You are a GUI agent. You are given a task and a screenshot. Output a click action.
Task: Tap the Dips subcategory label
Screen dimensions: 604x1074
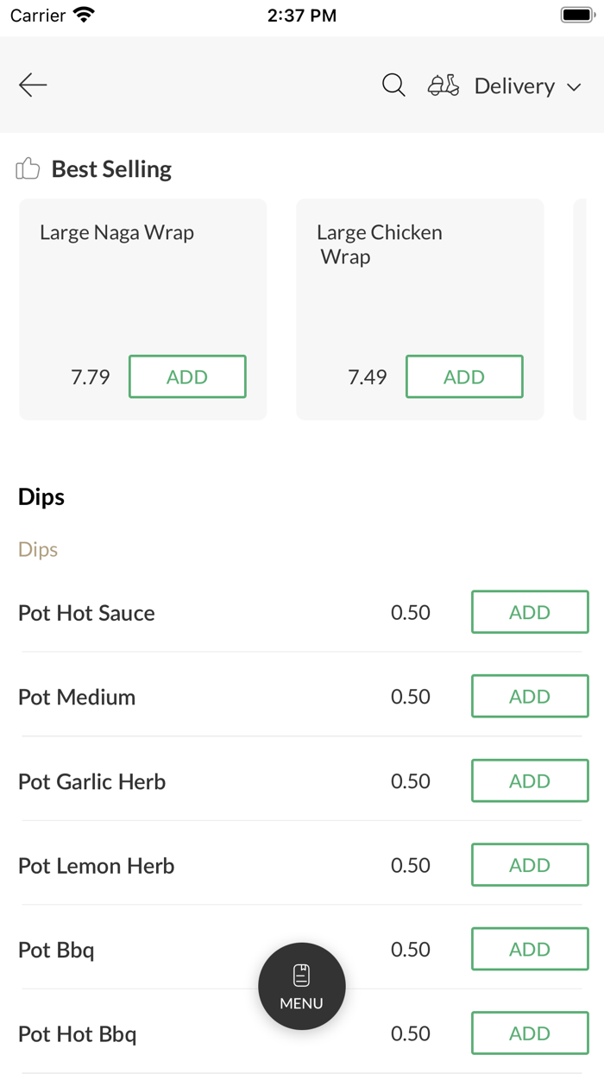coord(38,549)
